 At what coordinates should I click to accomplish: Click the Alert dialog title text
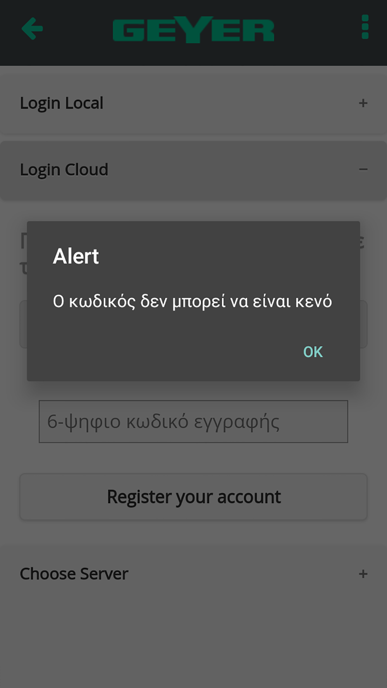tap(76, 256)
